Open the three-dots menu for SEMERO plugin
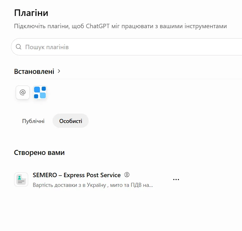 click(176, 179)
